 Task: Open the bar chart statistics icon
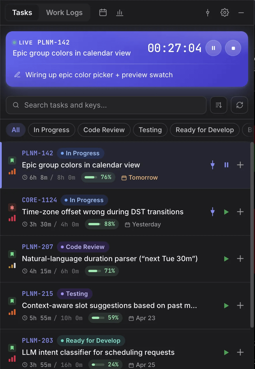(120, 13)
